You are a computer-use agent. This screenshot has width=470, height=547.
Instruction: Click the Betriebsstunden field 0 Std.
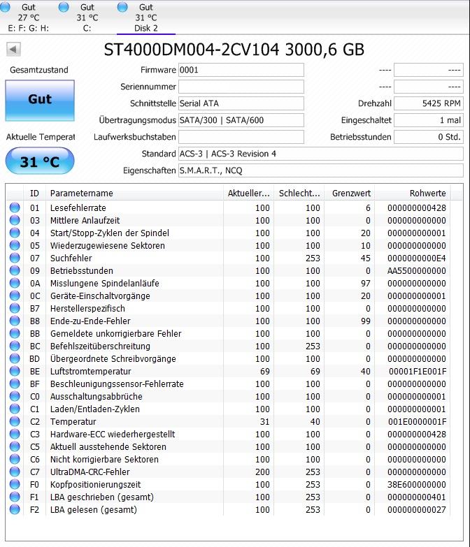[429, 137]
